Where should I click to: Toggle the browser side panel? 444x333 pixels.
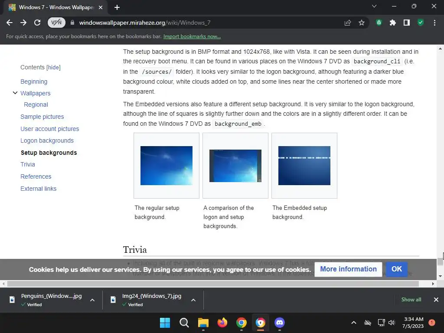click(x=407, y=23)
